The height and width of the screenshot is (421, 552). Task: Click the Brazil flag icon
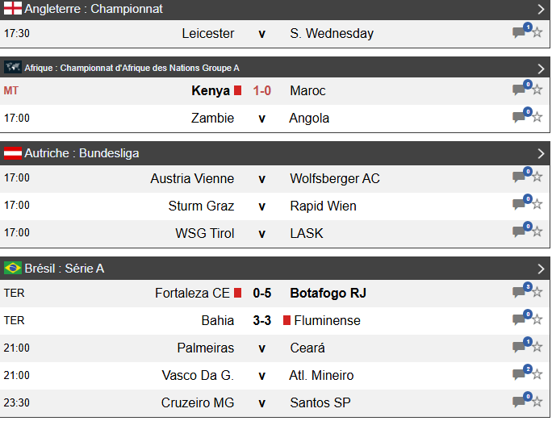[13, 268]
